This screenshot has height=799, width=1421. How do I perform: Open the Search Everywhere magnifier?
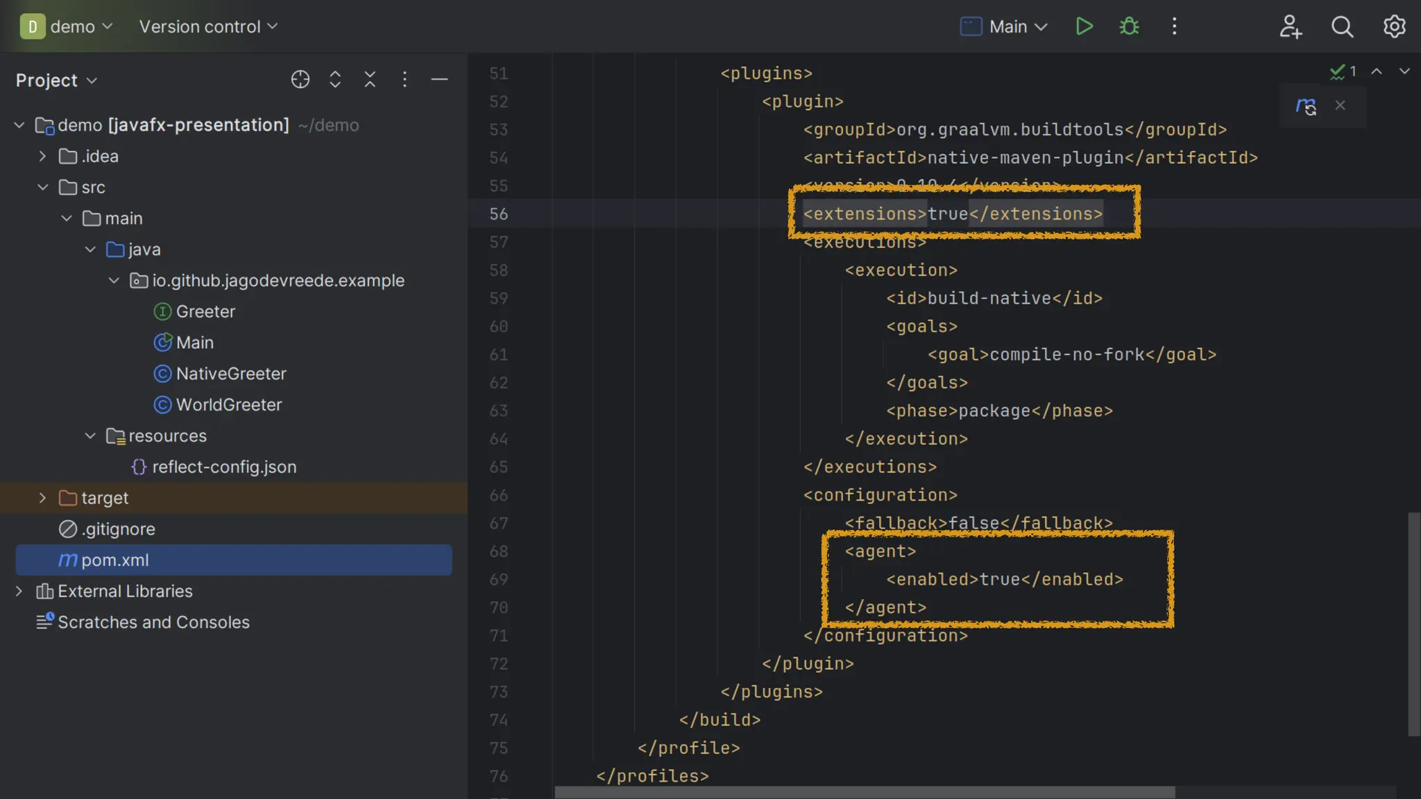click(x=1342, y=26)
